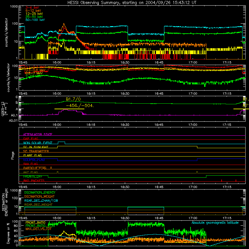Click the yellow flare interval bar under -456./-504.

69,109
